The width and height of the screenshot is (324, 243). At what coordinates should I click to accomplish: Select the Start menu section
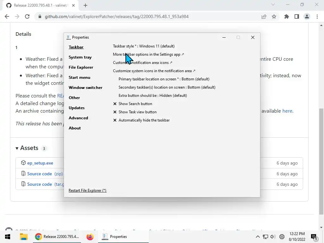pos(79,78)
